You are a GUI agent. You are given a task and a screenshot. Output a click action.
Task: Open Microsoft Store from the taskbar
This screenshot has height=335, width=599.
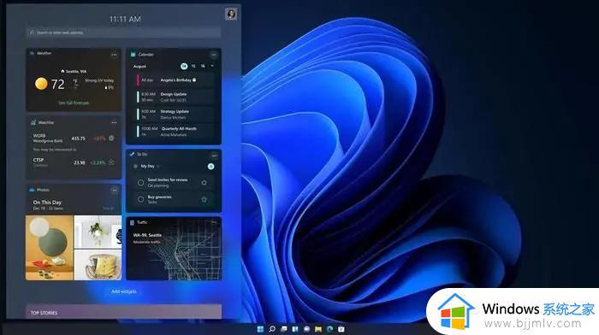tap(341, 329)
